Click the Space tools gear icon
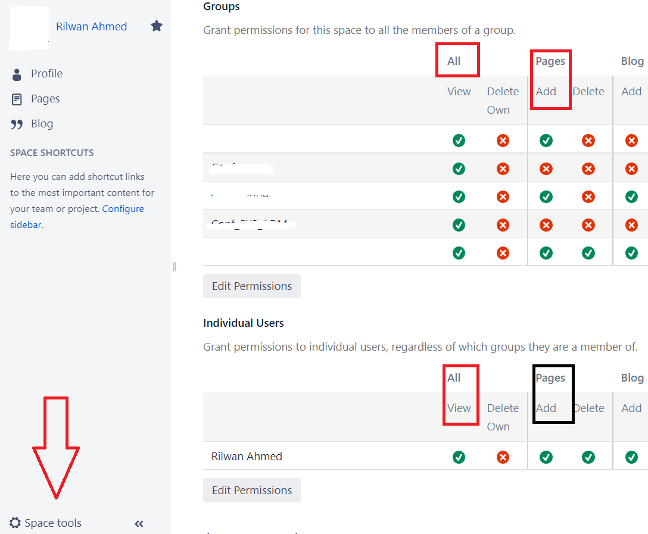This screenshot has width=648, height=534. (15, 523)
